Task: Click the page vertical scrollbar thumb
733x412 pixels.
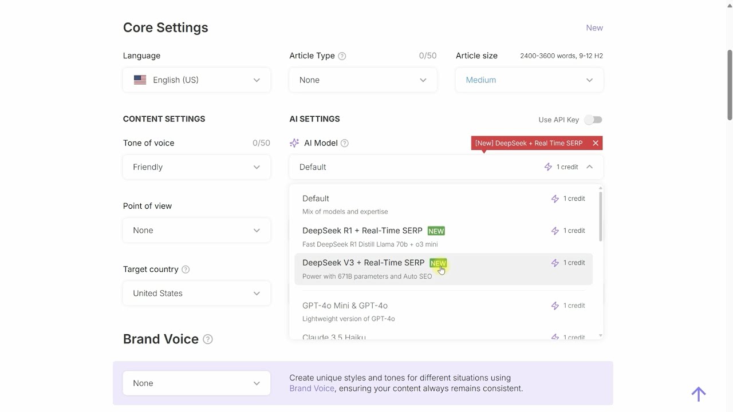Action: click(x=730, y=85)
